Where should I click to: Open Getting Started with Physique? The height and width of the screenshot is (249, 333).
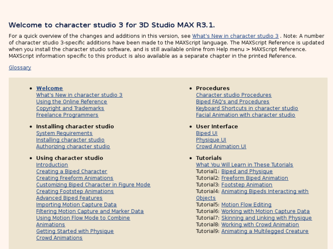pyautogui.click(x=75, y=231)
